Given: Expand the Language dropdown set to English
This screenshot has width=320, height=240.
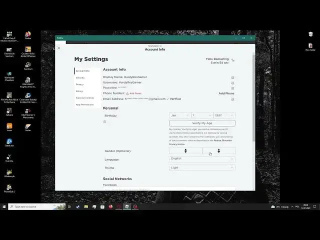Looking at the screenshot, I should tap(202, 159).
